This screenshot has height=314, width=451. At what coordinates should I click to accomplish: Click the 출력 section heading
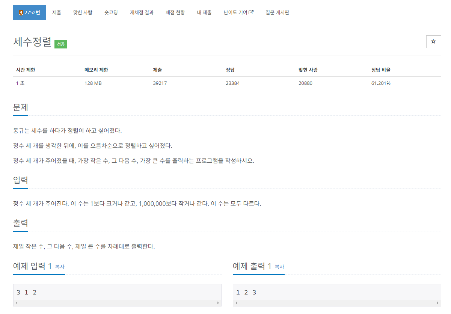(21, 223)
